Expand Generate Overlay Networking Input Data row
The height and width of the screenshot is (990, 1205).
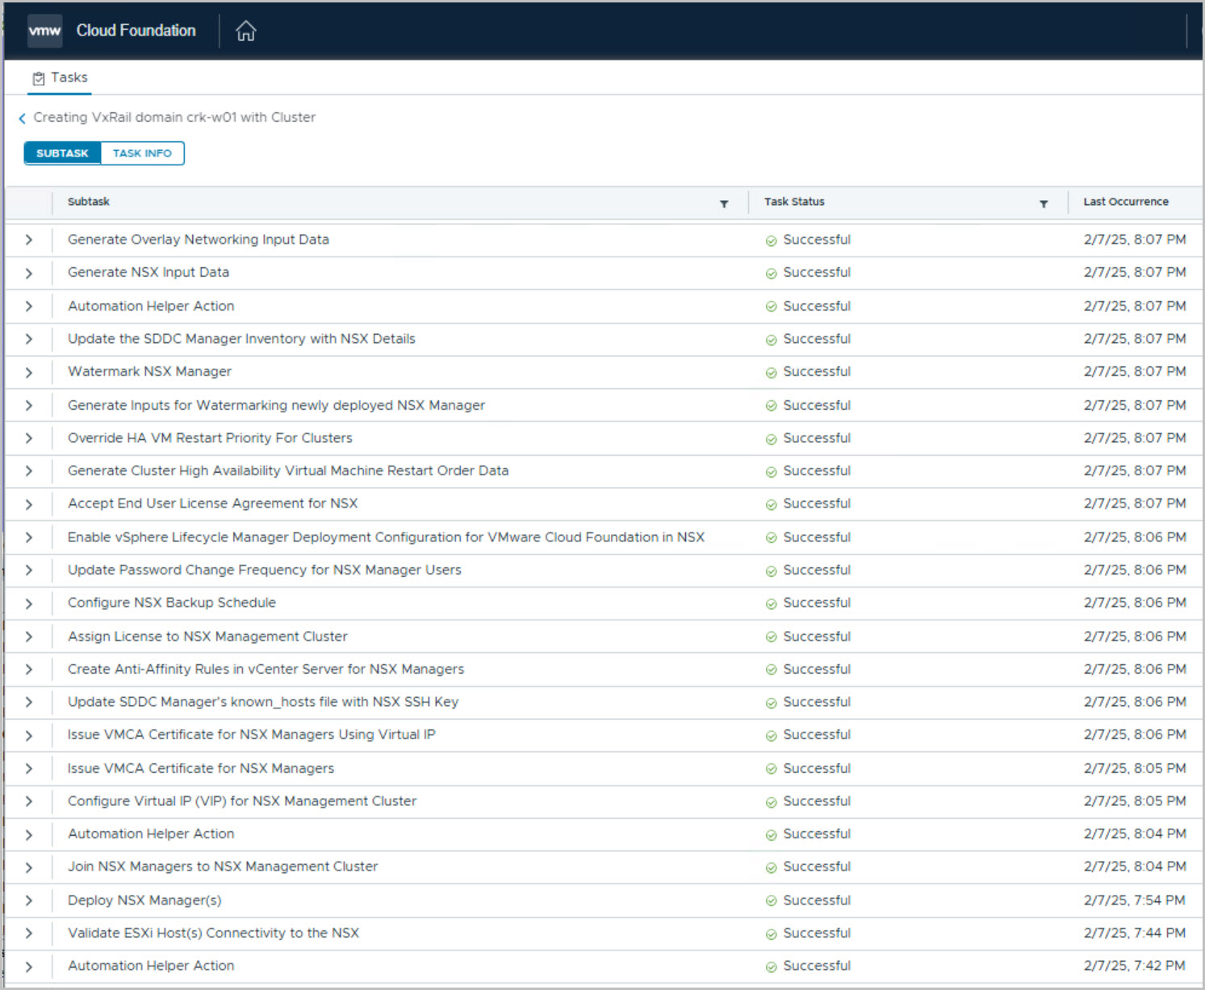pyautogui.click(x=29, y=240)
